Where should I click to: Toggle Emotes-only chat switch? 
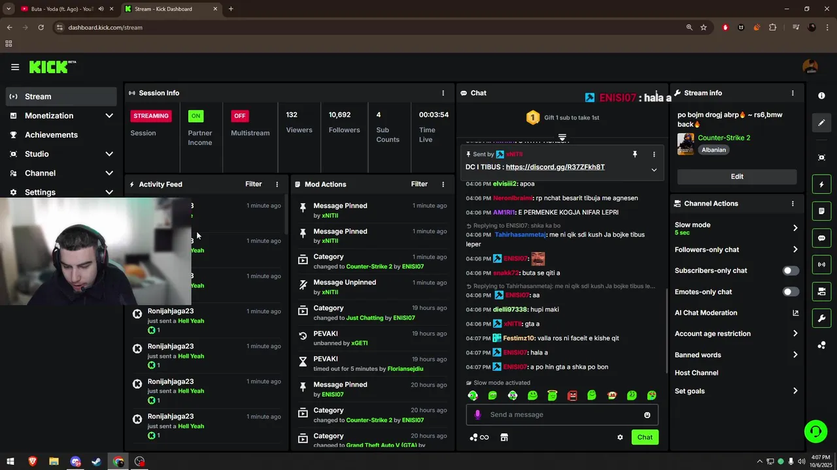click(x=791, y=292)
